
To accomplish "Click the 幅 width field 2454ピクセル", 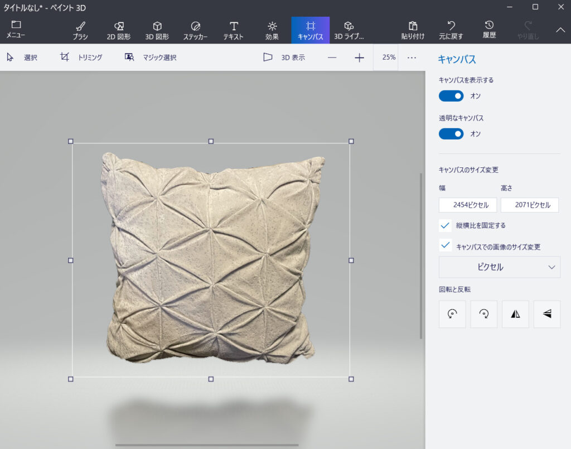I will (468, 205).
